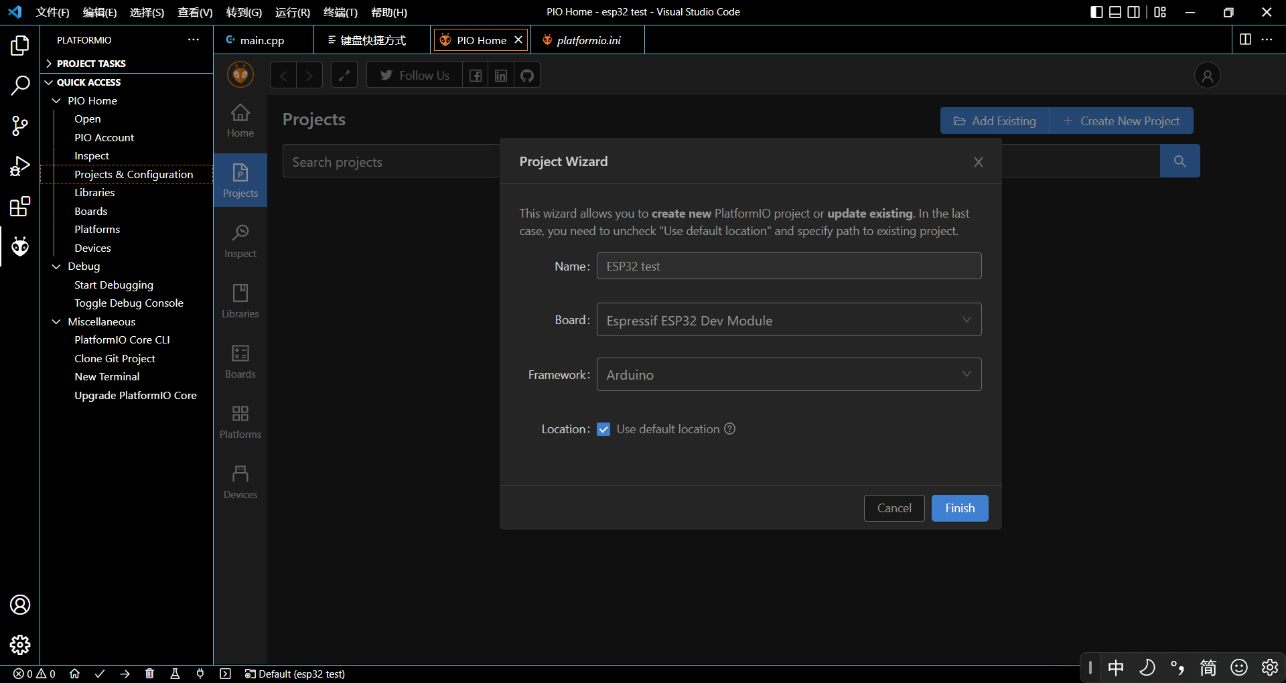Open the 文件(F) menu
Viewport: 1286px width, 683px height.
53,12
